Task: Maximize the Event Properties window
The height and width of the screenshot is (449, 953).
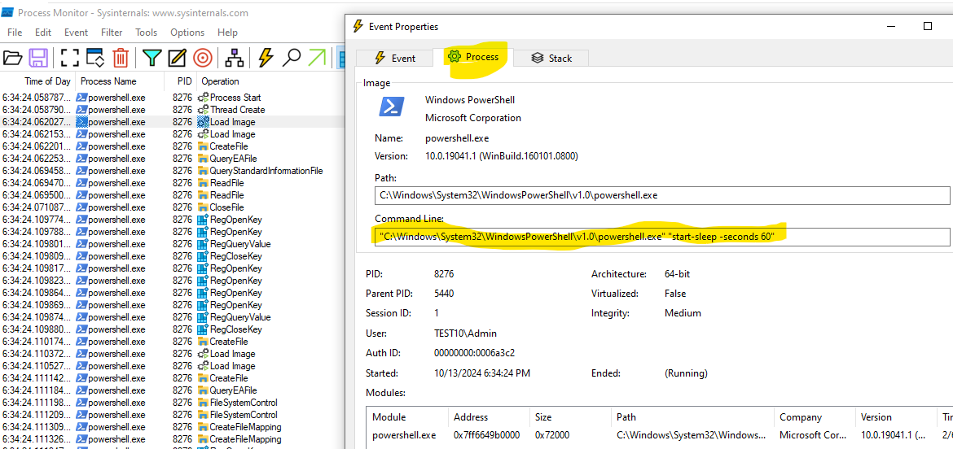Action: coord(928,26)
